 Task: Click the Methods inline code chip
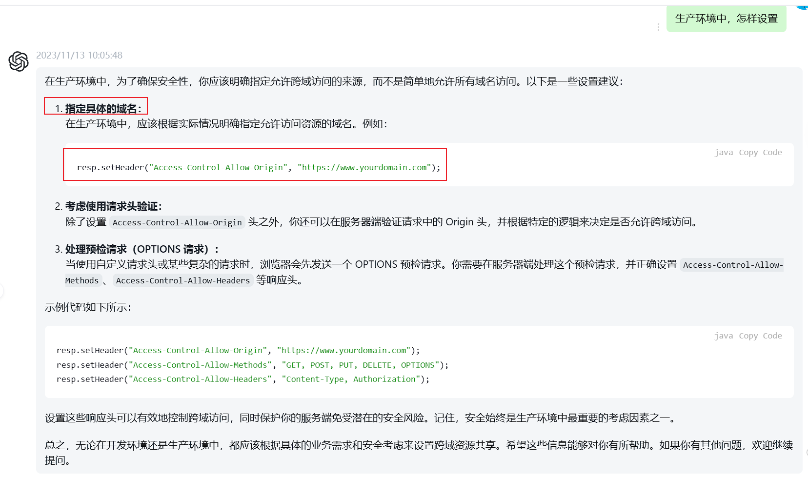pos(82,280)
